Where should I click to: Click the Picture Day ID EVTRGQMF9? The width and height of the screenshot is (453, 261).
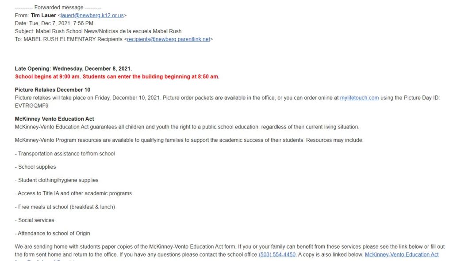tap(31, 106)
